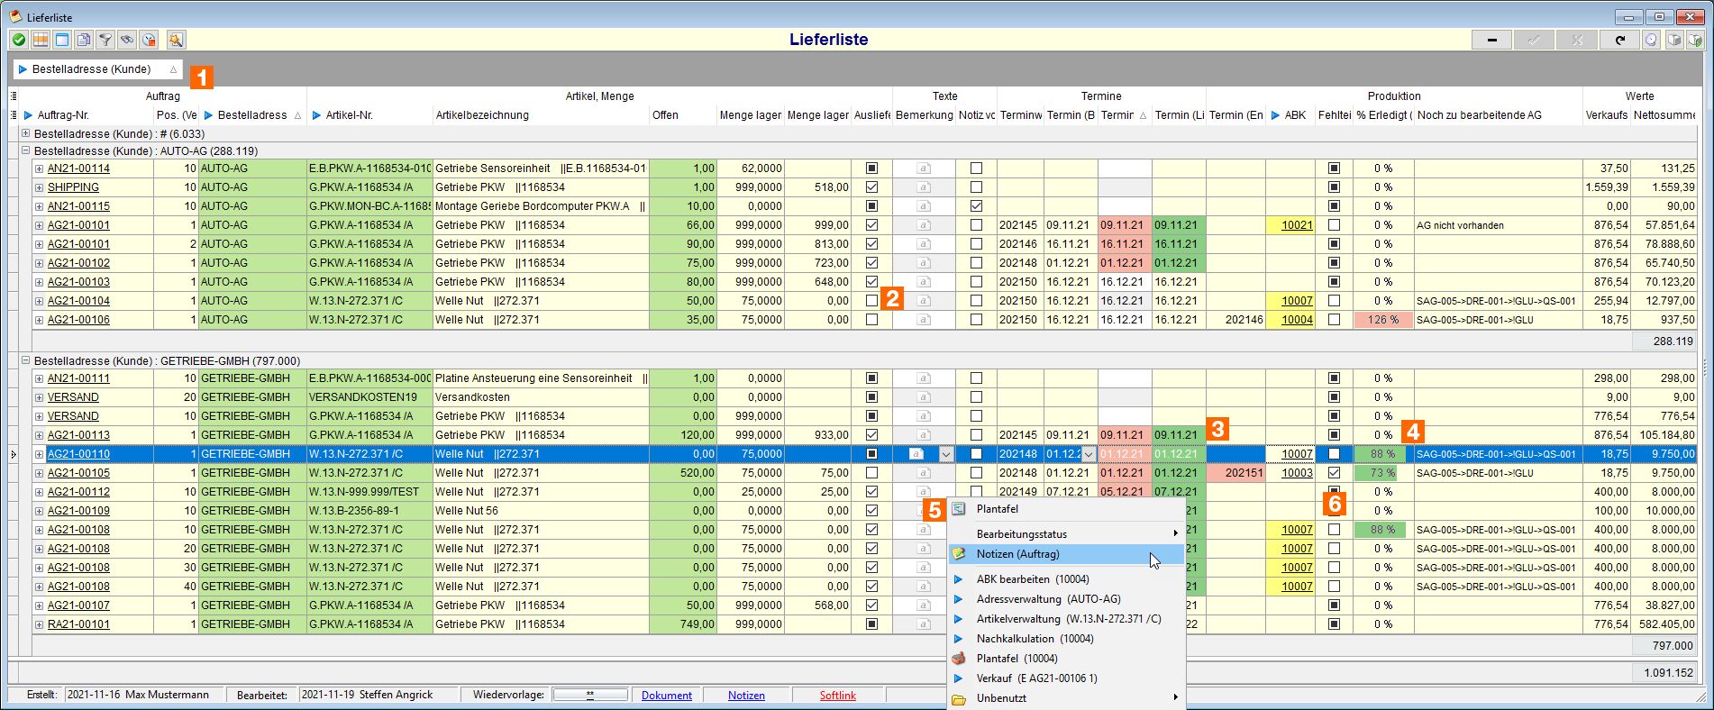
Task: Open the Dokument link in status bar
Action: tap(667, 696)
